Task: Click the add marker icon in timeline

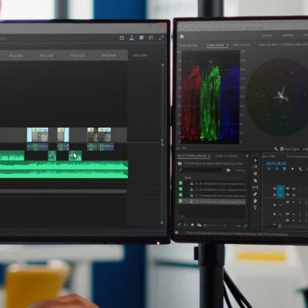Action: pos(293,169)
